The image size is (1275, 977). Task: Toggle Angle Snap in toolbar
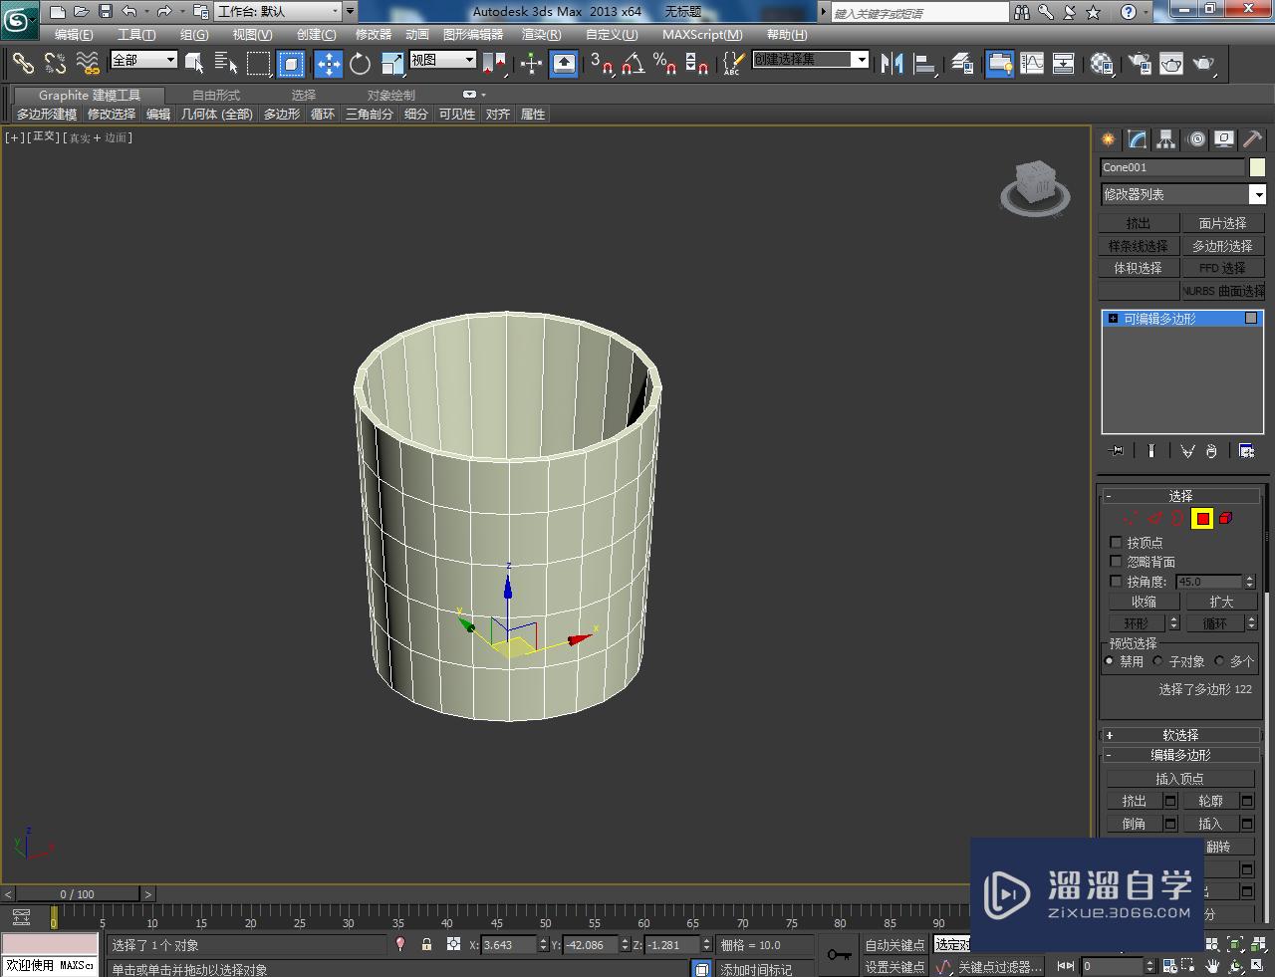coord(633,64)
